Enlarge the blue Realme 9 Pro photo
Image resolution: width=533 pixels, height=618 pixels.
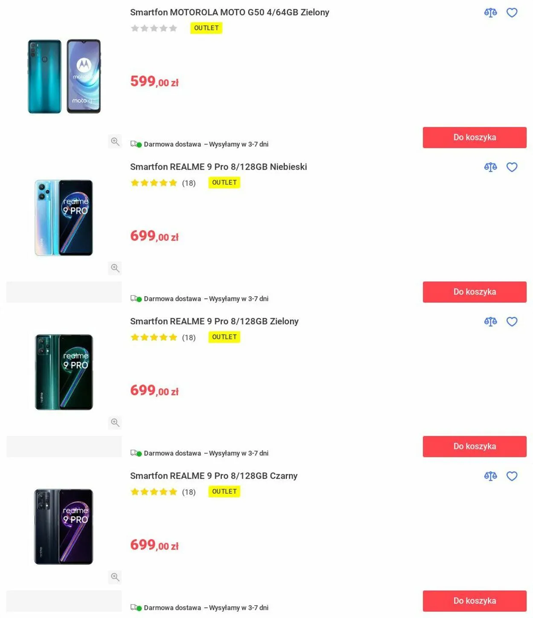coord(115,268)
